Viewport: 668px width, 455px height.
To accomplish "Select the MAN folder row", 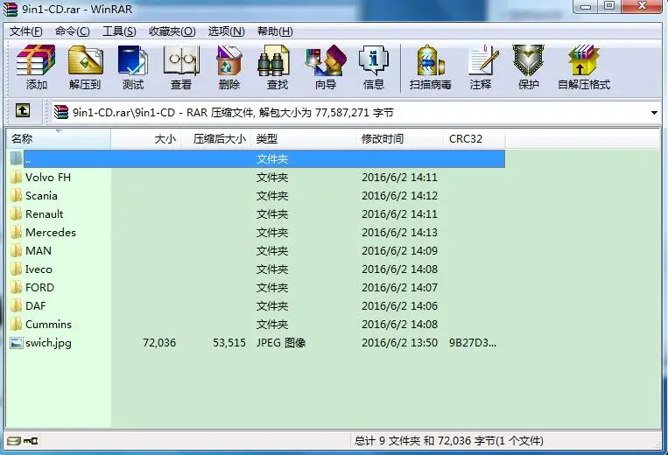I will [256, 251].
